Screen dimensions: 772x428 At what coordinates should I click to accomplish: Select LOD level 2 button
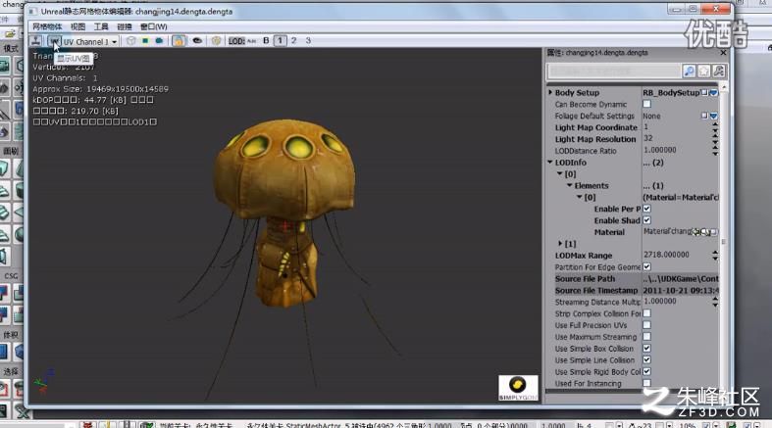294,41
